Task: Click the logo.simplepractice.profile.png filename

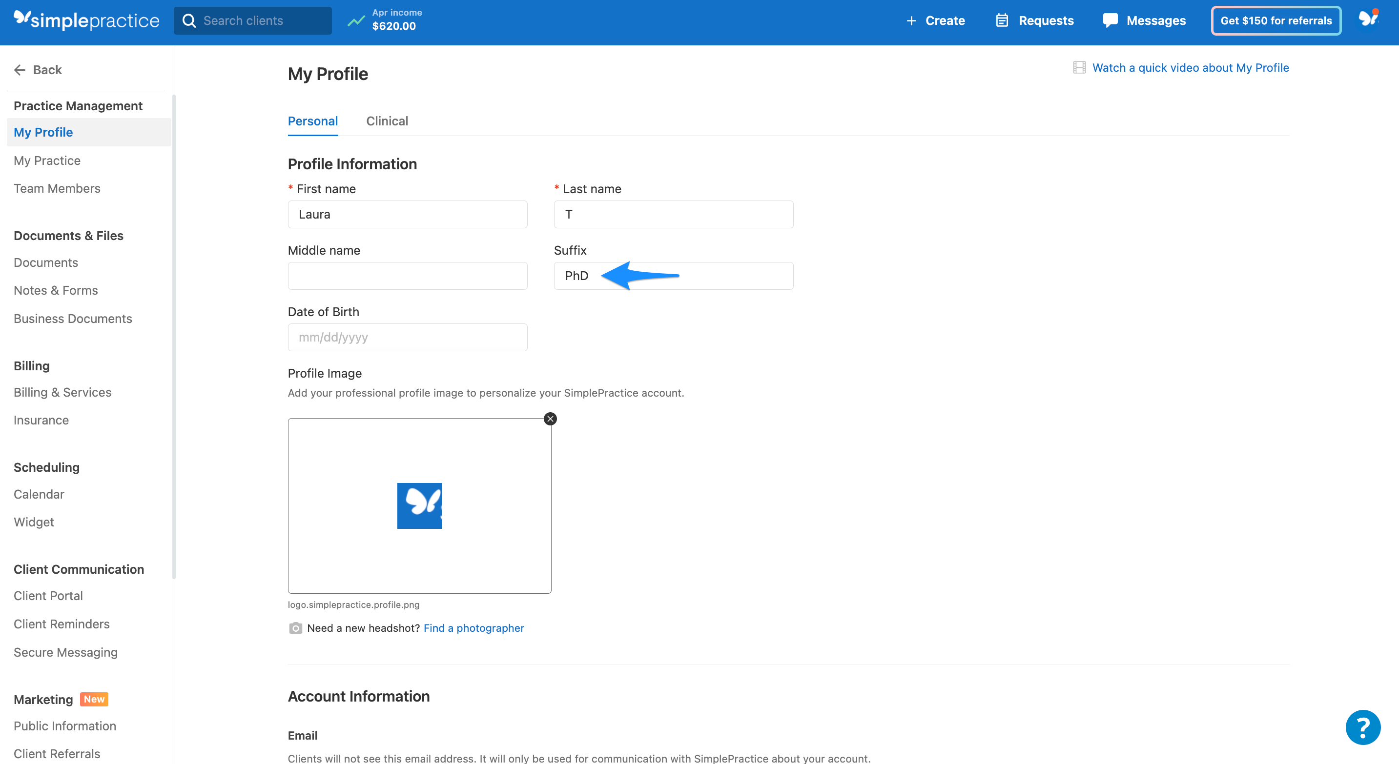Action: coord(353,604)
